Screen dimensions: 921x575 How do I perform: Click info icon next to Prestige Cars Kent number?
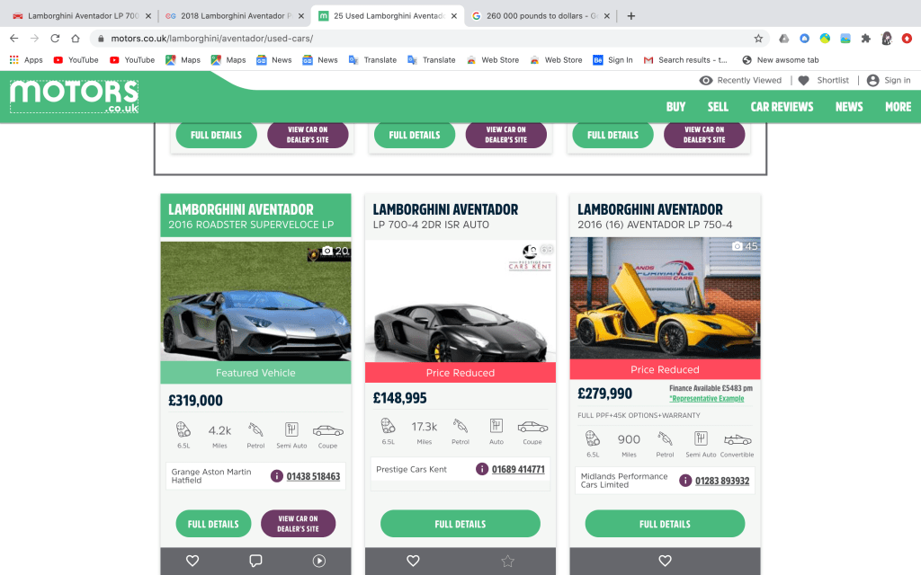click(x=482, y=469)
